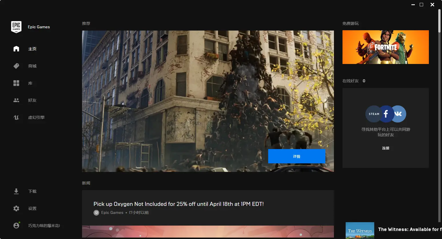Switch to 虚幻引擎 Unreal Engine section

[x=36, y=117]
